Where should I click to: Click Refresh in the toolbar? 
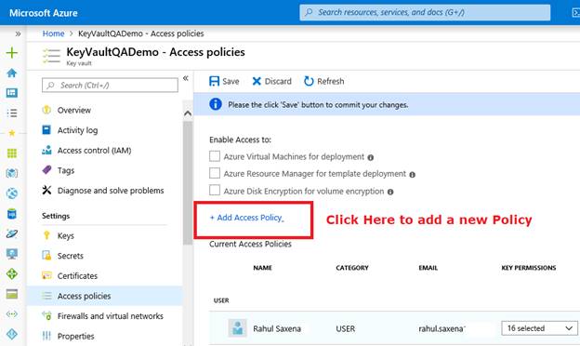tap(324, 81)
